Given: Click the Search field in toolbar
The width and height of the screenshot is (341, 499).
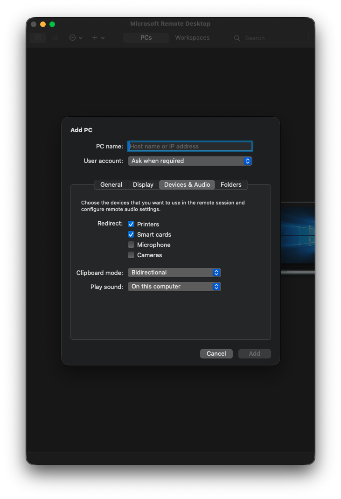Looking at the screenshot, I should click(270, 38).
